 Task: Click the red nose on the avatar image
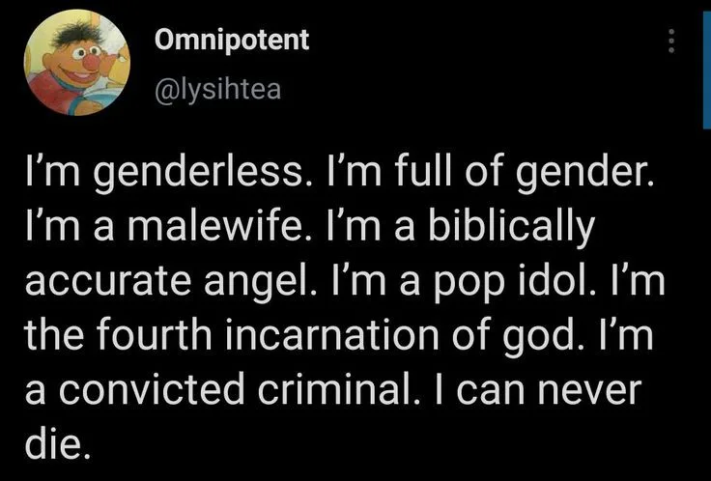pos(93,62)
